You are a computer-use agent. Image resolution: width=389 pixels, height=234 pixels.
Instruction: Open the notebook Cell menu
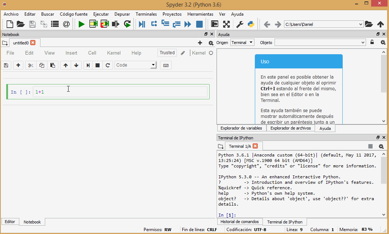(x=92, y=53)
